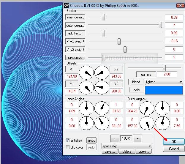Click OK to apply the filter
The height and width of the screenshot is (164, 185).
(x=173, y=142)
